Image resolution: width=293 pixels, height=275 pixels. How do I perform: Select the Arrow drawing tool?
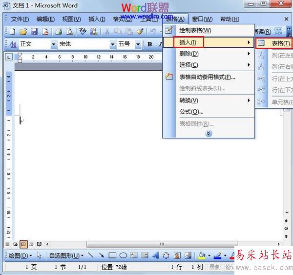[102, 255]
